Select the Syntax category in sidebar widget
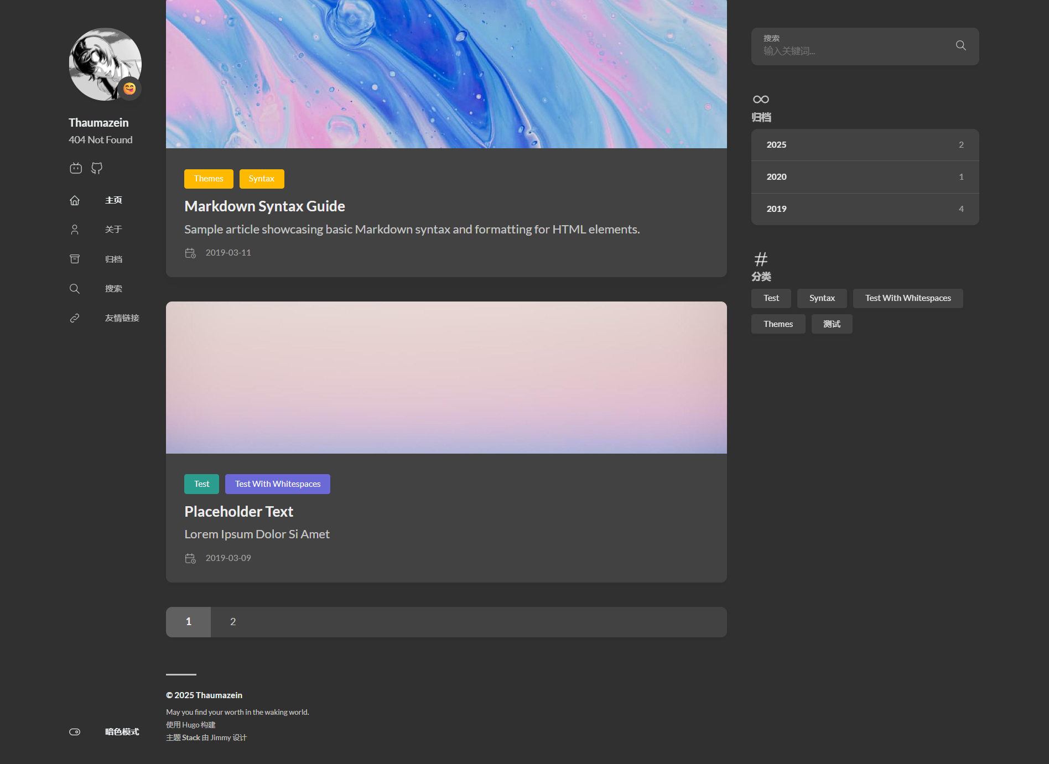 pyautogui.click(x=822, y=298)
